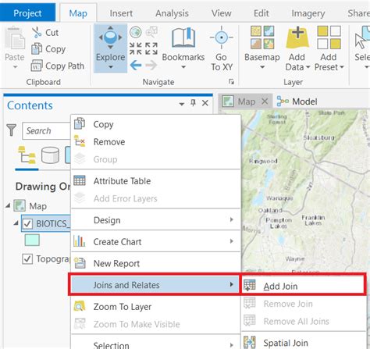Open the Basemap gallery icon

coord(262,37)
